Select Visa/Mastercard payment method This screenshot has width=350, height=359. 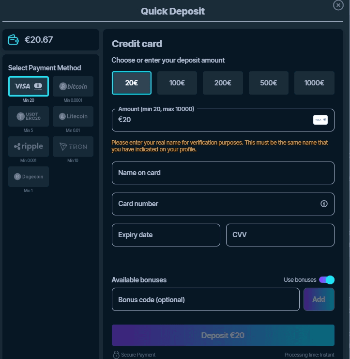pyautogui.click(x=29, y=86)
